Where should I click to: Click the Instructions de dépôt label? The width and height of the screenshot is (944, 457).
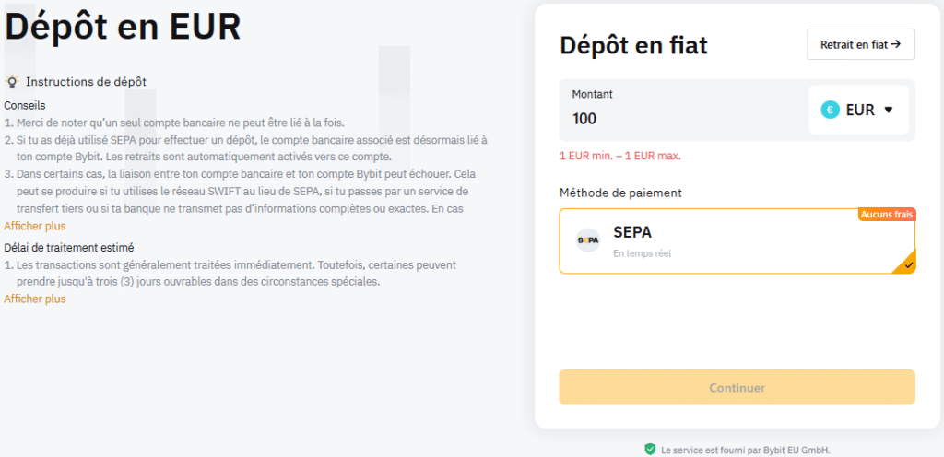point(86,82)
